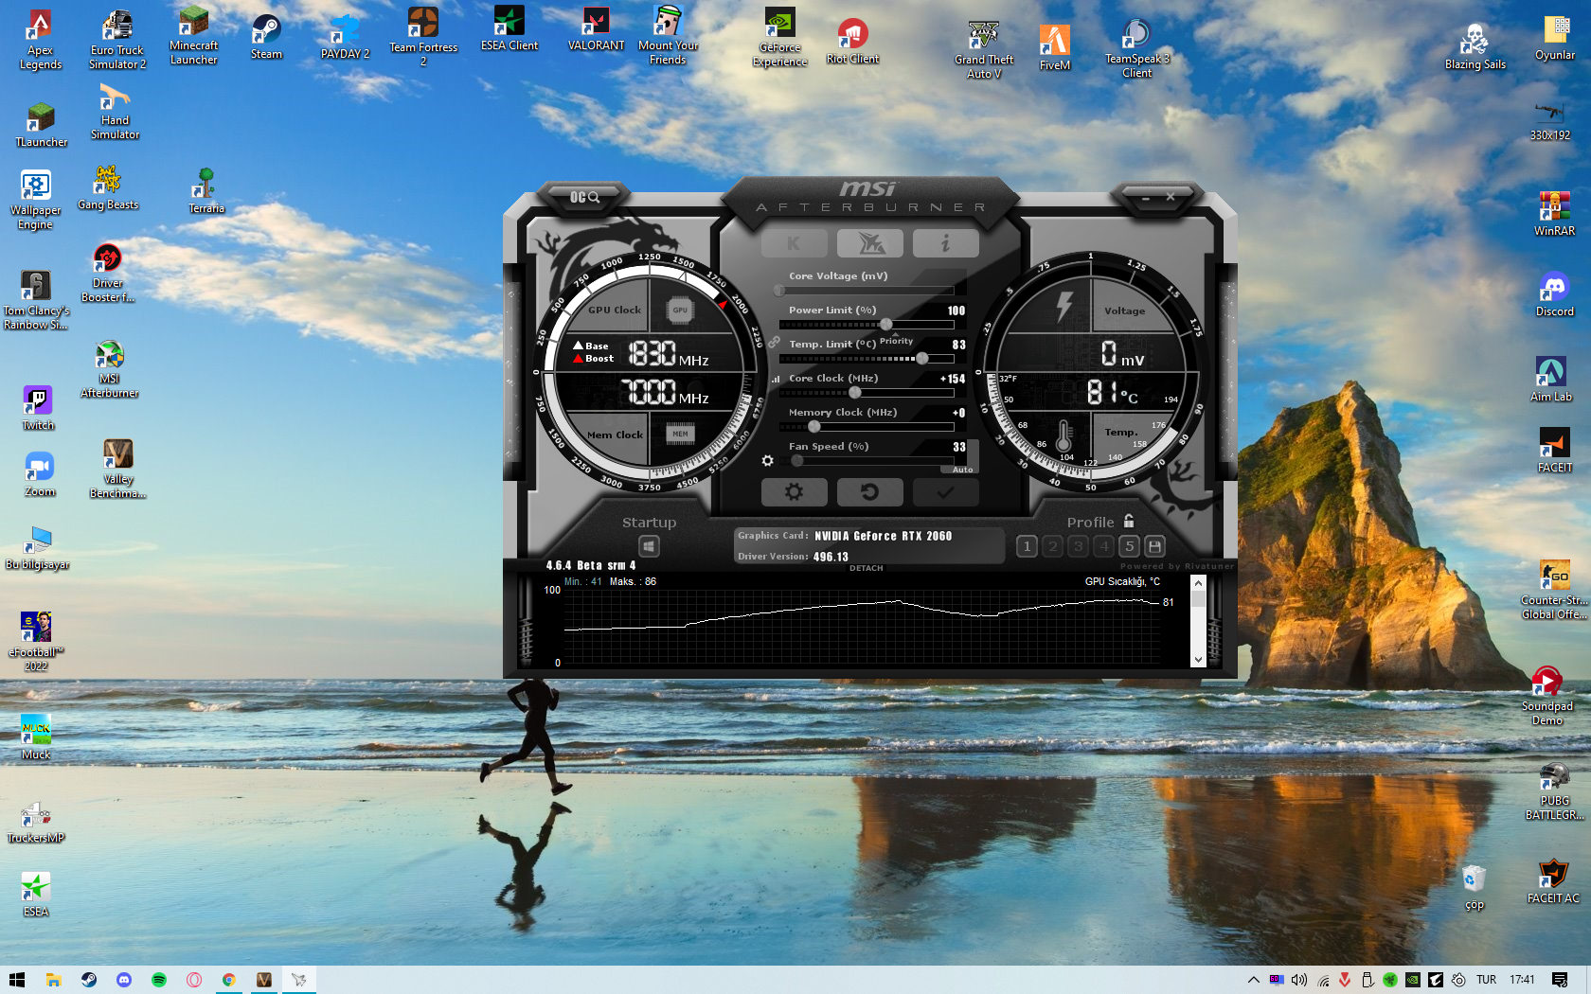Viewport: 1591px width, 994px height.
Task: Save profile using the floppy disk icon
Action: point(1154,546)
